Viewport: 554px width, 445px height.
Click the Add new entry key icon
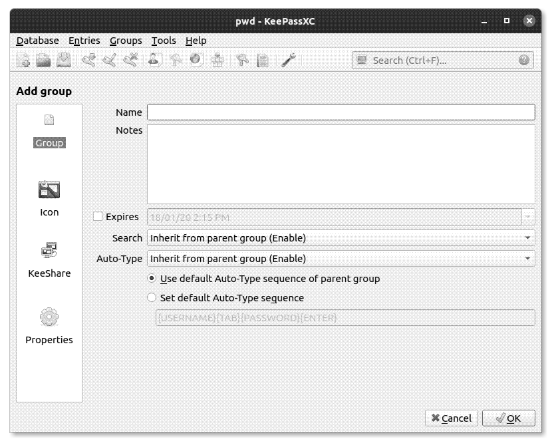point(88,60)
